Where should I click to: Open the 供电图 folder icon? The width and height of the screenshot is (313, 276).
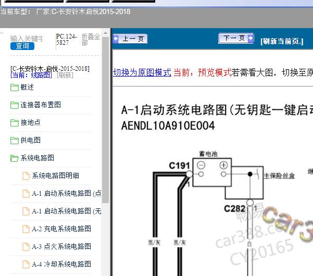(x=15, y=140)
